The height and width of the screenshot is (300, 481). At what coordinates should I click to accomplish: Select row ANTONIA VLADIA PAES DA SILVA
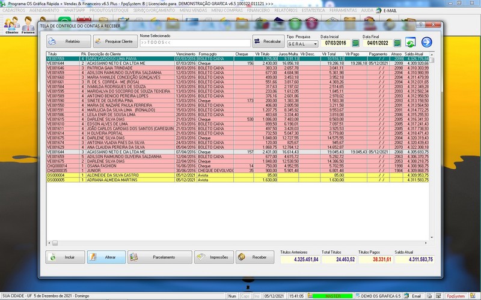237,143
